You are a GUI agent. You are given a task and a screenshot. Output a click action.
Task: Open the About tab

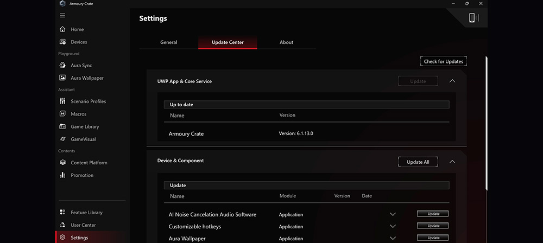pyautogui.click(x=286, y=42)
